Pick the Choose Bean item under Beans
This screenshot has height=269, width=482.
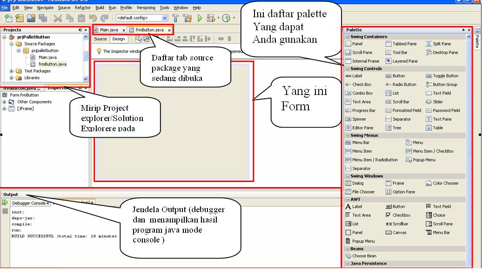tap(361, 256)
